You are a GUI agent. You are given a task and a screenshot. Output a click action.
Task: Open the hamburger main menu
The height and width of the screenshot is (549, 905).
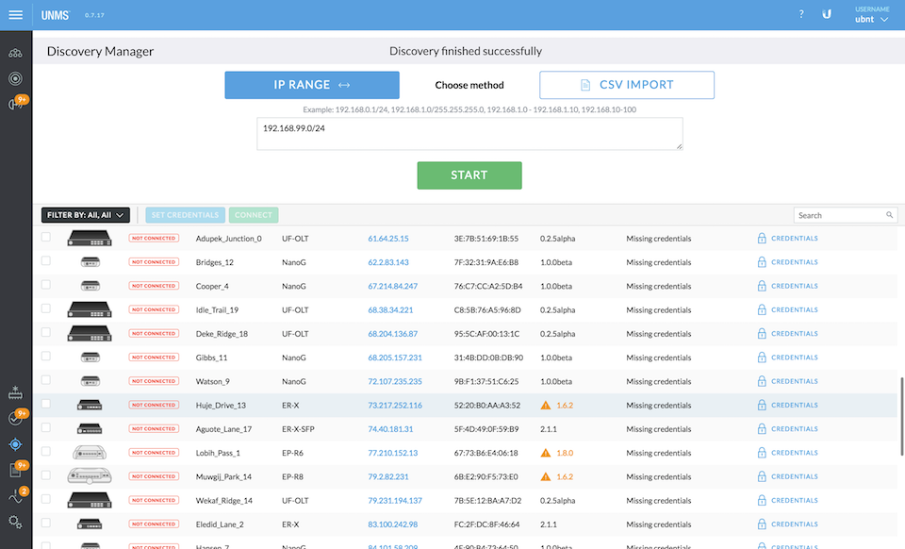pos(16,15)
